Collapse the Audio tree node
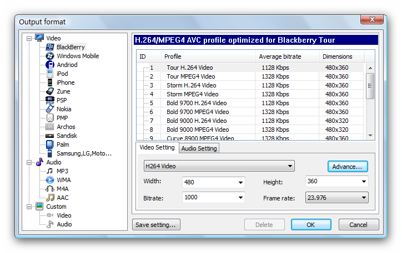 [29, 163]
